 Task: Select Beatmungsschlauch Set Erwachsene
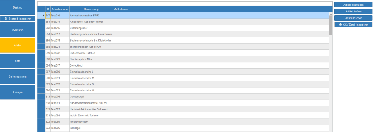tap(183, 34)
